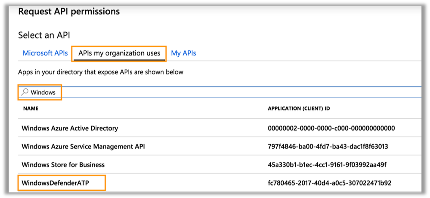430x198 pixels.
Task: Select Windows Azure Active Directory API
Action: coord(70,128)
